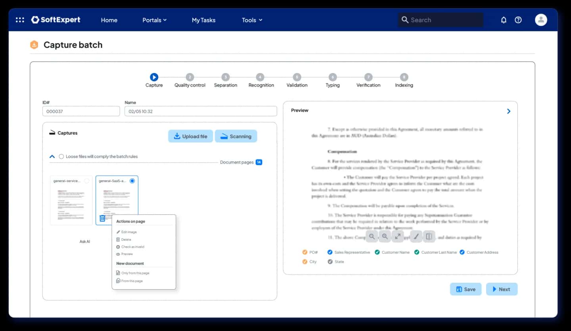Collapse the Captures section chevron
Image resolution: width=571 pixels, height=331 pixels.
click(x=52, y=156)
